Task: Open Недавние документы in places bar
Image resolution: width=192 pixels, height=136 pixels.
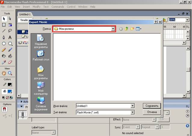Action: (41, 41)
